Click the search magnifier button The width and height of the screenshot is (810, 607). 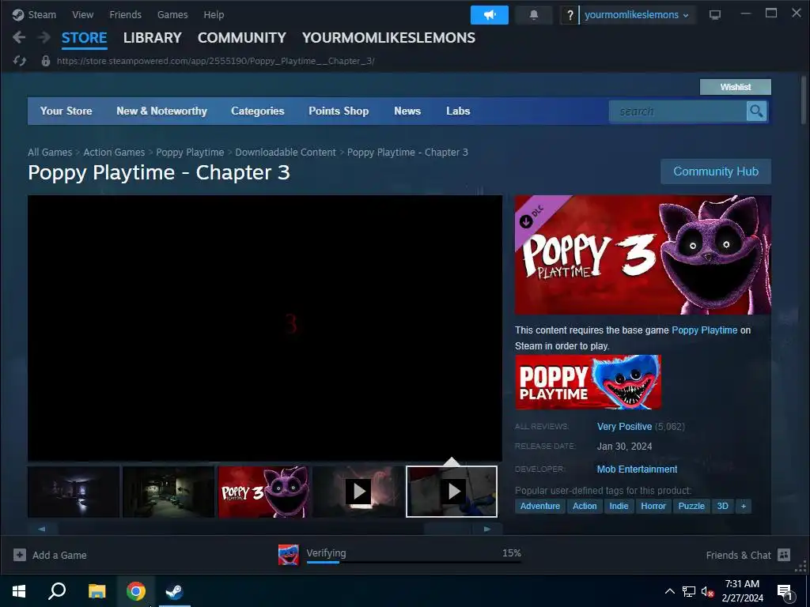pos(756,111)
